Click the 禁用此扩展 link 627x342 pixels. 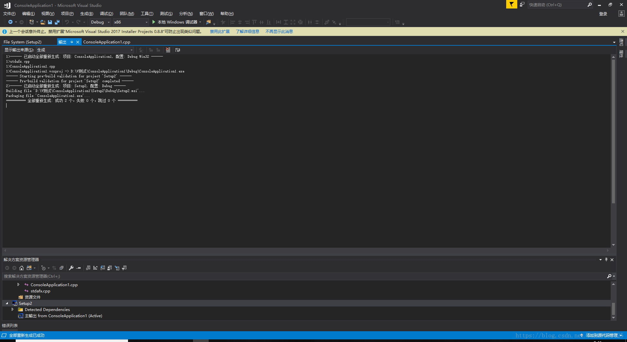coord(220,32)
